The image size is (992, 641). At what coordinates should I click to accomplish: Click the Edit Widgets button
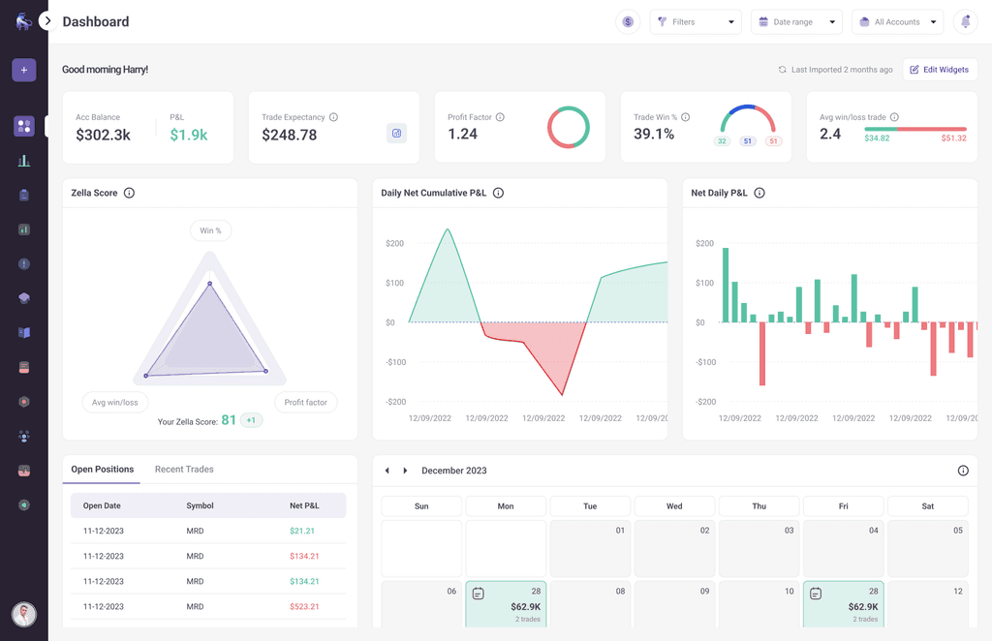tap(940, 70)
